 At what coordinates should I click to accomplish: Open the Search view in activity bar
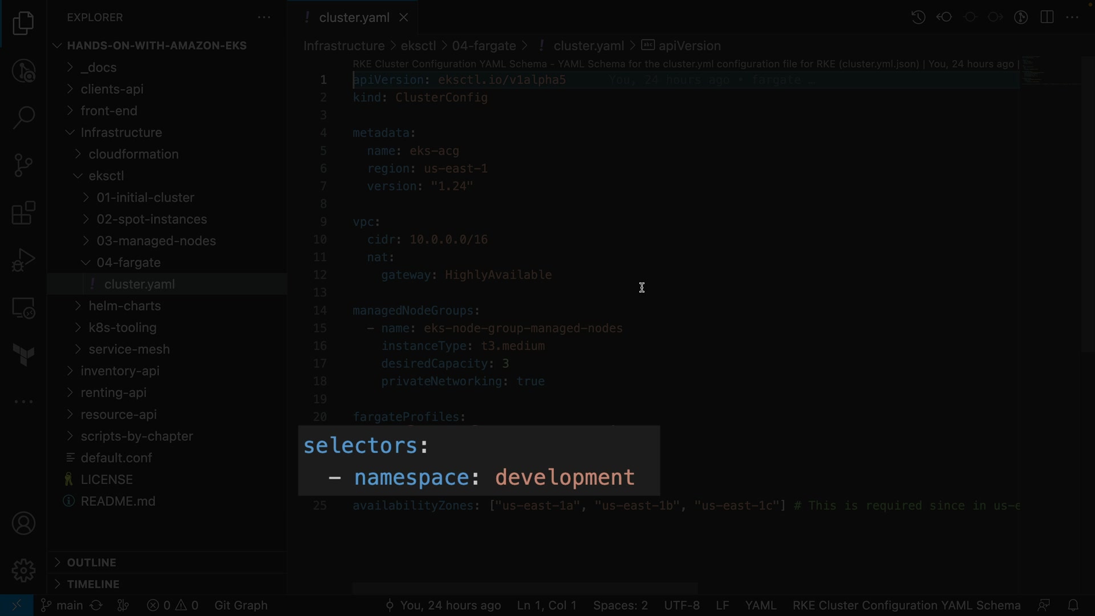[23, 118]
